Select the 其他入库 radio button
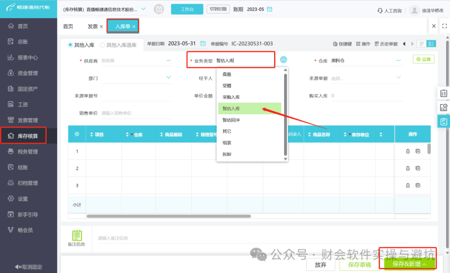This screenshot has width=450, height=273. coord(70,45)
